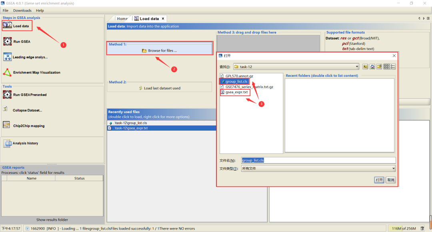Open the Load data step

16,26
